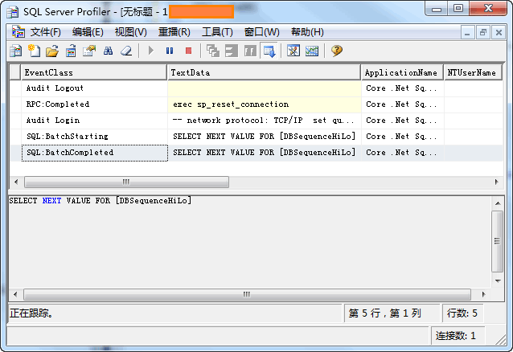This screenshot has width=513, height=352.
Task: Click the detail pane scroll up arrow
Action: click(x=498, y=203)
